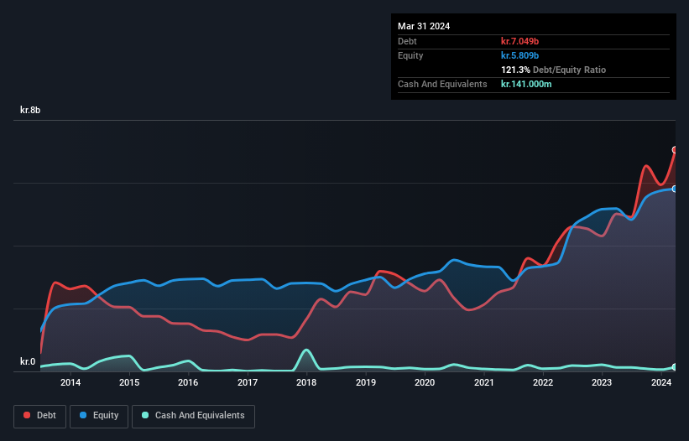This screenshot has height=441, width=689.
Task: Click the 2021 x-axis label
Action: tap(483, 383)
